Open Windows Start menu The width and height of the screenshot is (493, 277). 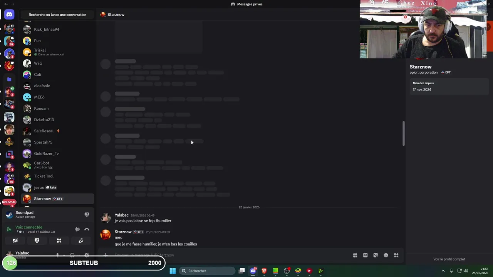[173, 271]
